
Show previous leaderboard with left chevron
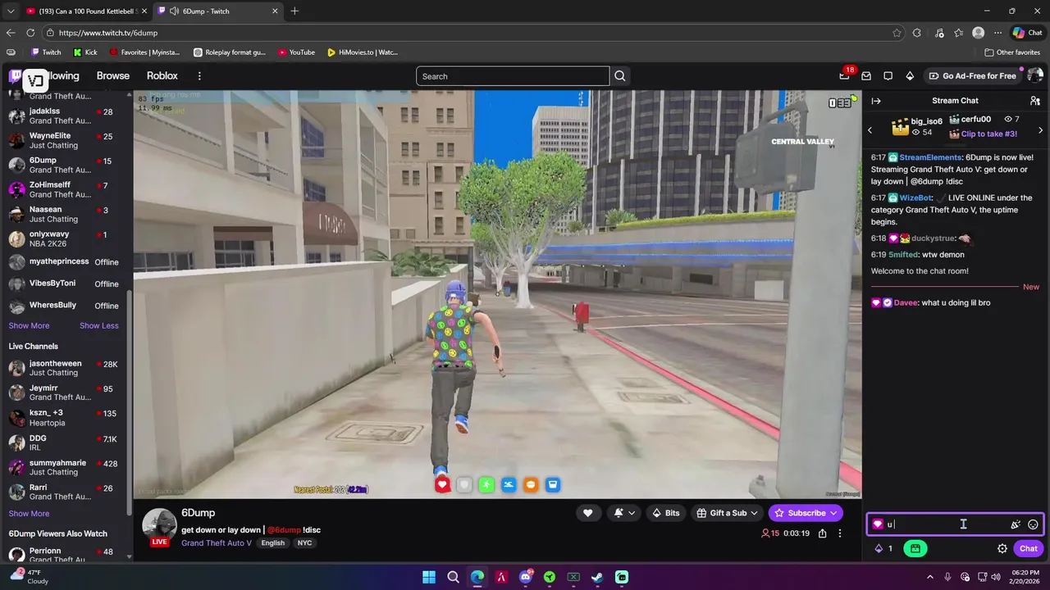pos(870,130)
